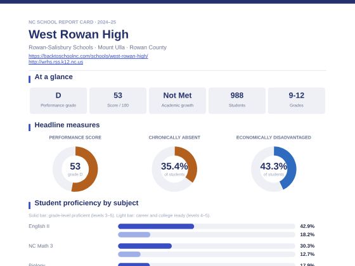
Task: Click the Score / 100 card showing 53
Action: click(118, 101)
